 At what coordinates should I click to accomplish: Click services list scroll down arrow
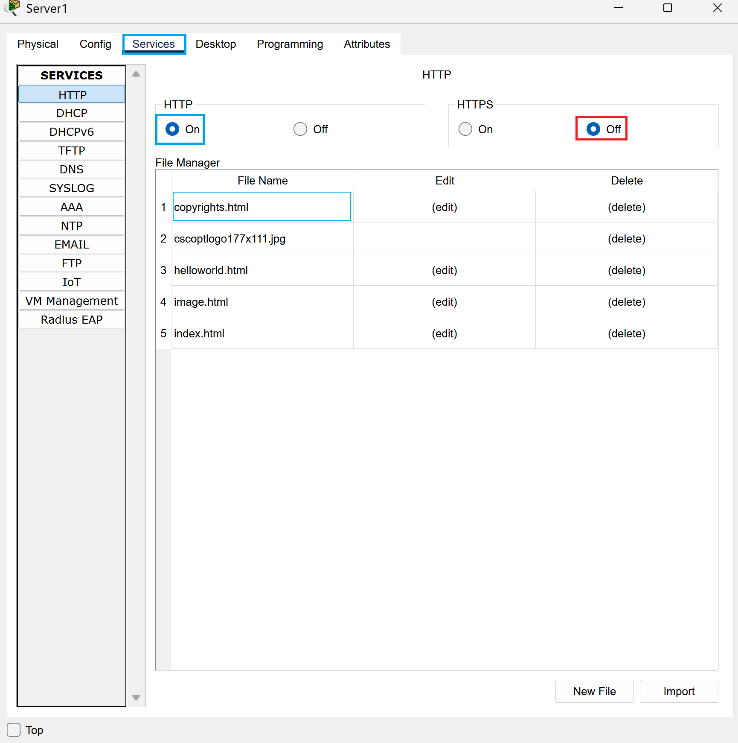tap(136, 697)
